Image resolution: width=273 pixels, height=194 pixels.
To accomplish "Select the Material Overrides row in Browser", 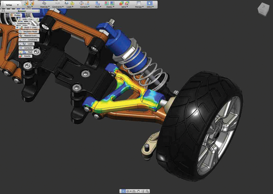I will coord(29,36).
